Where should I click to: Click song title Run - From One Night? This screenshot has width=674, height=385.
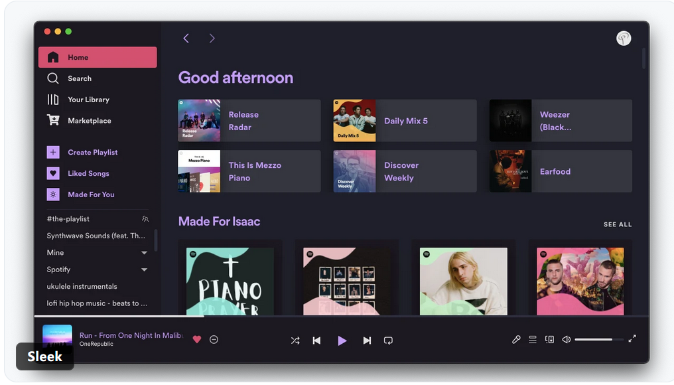click(131, 335)
